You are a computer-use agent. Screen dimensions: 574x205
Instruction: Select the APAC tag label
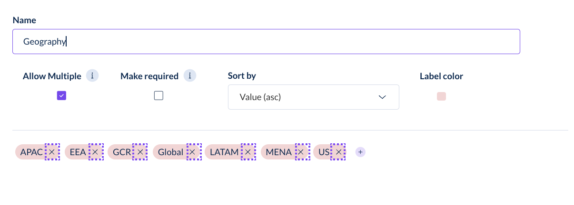tap(31, 152)
